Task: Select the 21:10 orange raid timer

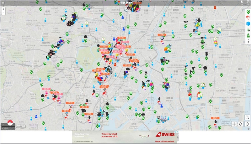Action: pyautogui.click(x=84, y=107)
